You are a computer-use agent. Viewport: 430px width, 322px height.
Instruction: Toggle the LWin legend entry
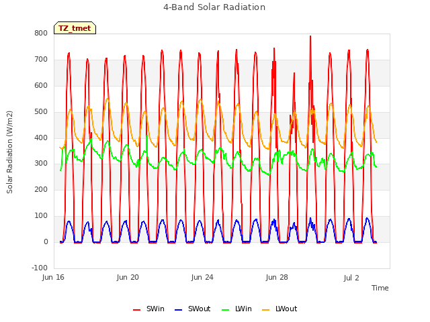click(x=236, y=309)
